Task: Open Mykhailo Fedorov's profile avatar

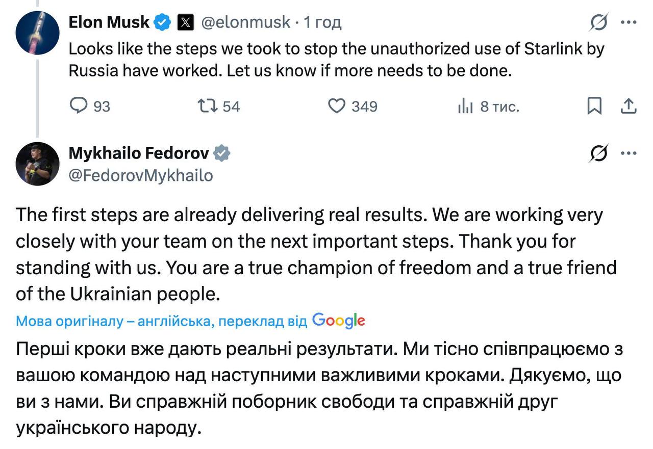Action: pos(38,164)
